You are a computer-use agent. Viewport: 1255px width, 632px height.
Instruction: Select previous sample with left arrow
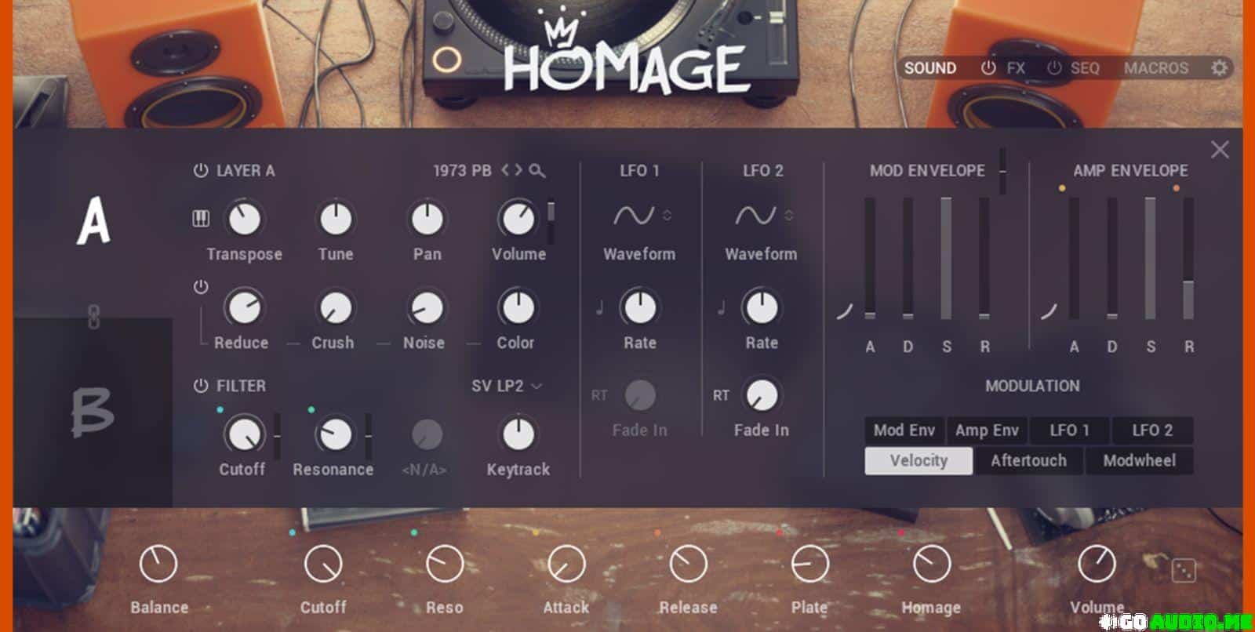[506, 170]
